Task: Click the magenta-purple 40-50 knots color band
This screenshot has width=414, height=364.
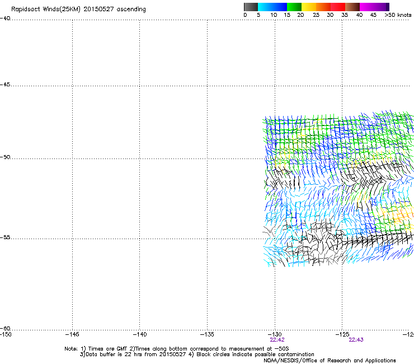Action: [374, 7]
